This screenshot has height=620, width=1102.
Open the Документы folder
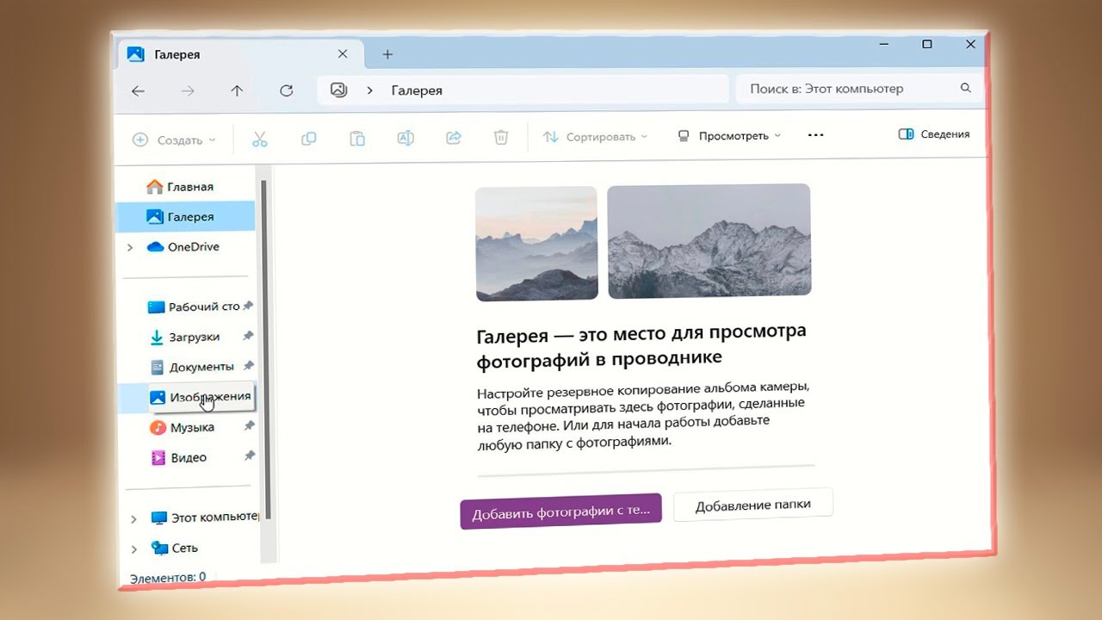point(191,367)
